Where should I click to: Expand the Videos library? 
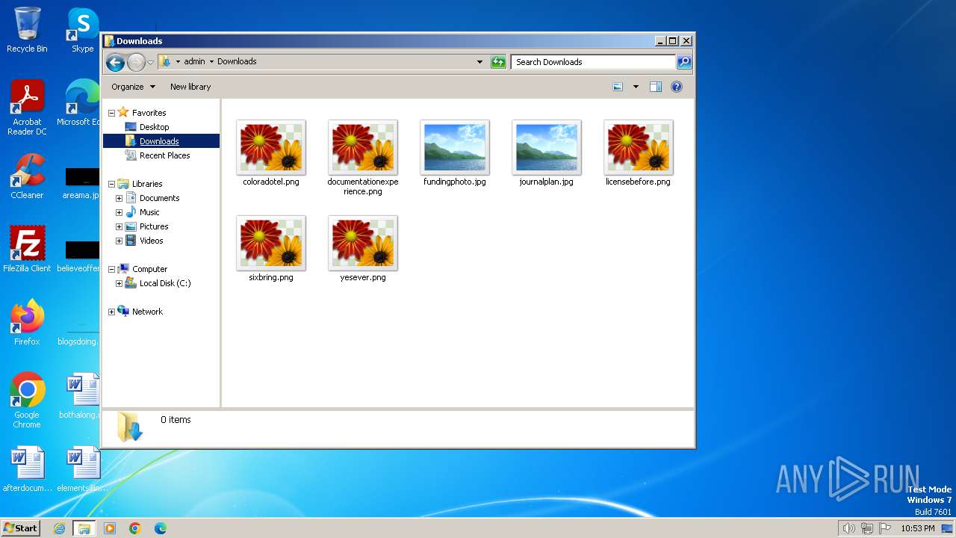pos(119,241)
